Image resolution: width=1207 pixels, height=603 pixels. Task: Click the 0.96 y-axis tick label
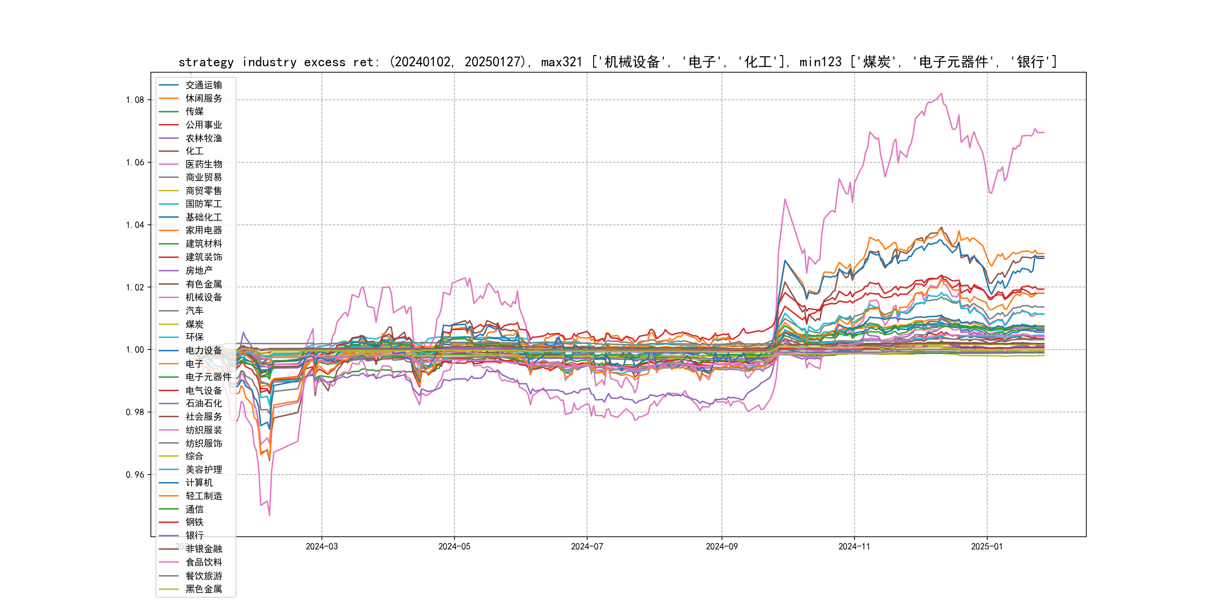[135, 474]
